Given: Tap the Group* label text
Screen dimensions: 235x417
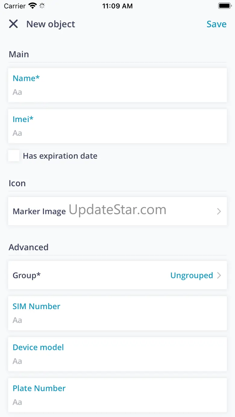Looking at the screenshot, I should [27, 275].
